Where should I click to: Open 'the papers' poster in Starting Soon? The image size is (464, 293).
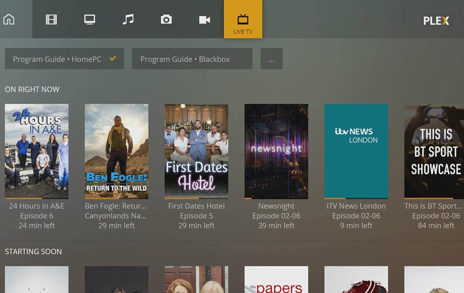click(x=277, y=279)
